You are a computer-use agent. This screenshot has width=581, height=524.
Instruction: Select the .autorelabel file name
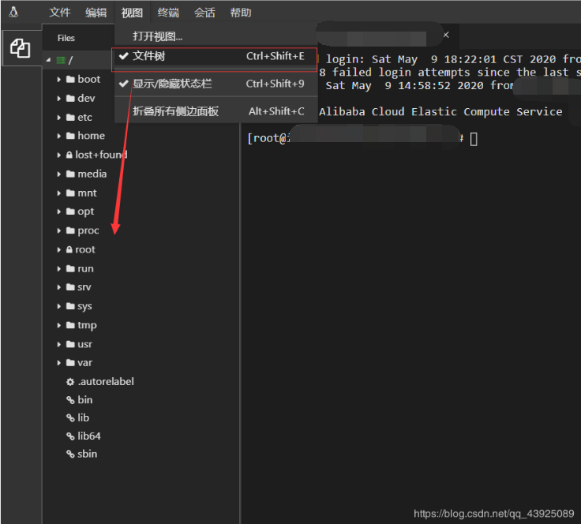[106, 382]
